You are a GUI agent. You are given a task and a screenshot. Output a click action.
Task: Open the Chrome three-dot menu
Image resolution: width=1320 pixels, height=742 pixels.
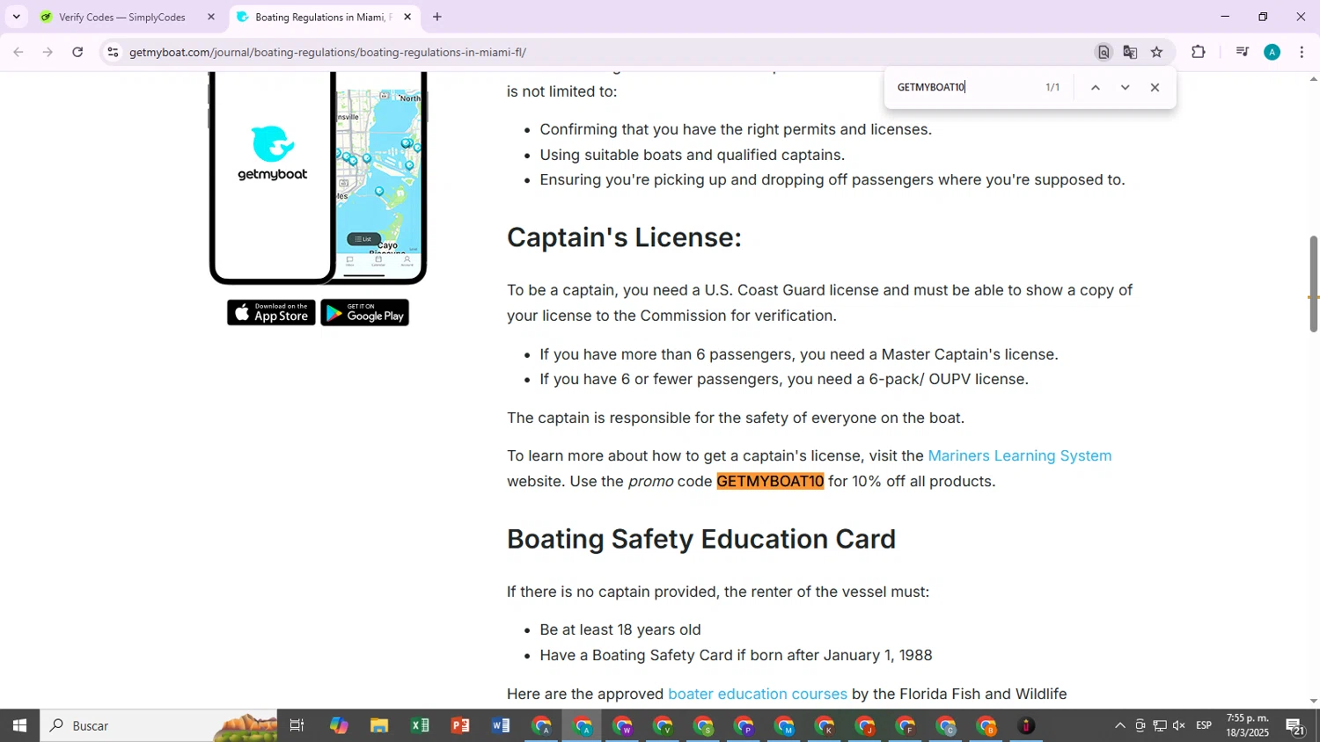click(1302, 52)
